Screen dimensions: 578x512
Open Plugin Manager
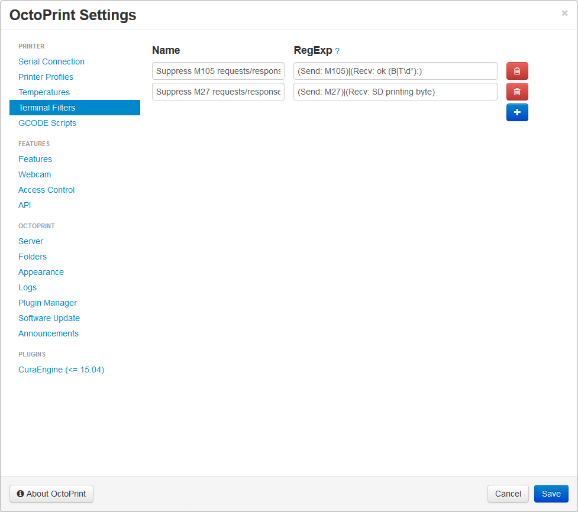(x=47, y=303)
